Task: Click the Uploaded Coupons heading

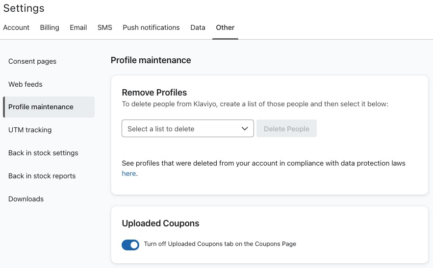Action: 160,223
